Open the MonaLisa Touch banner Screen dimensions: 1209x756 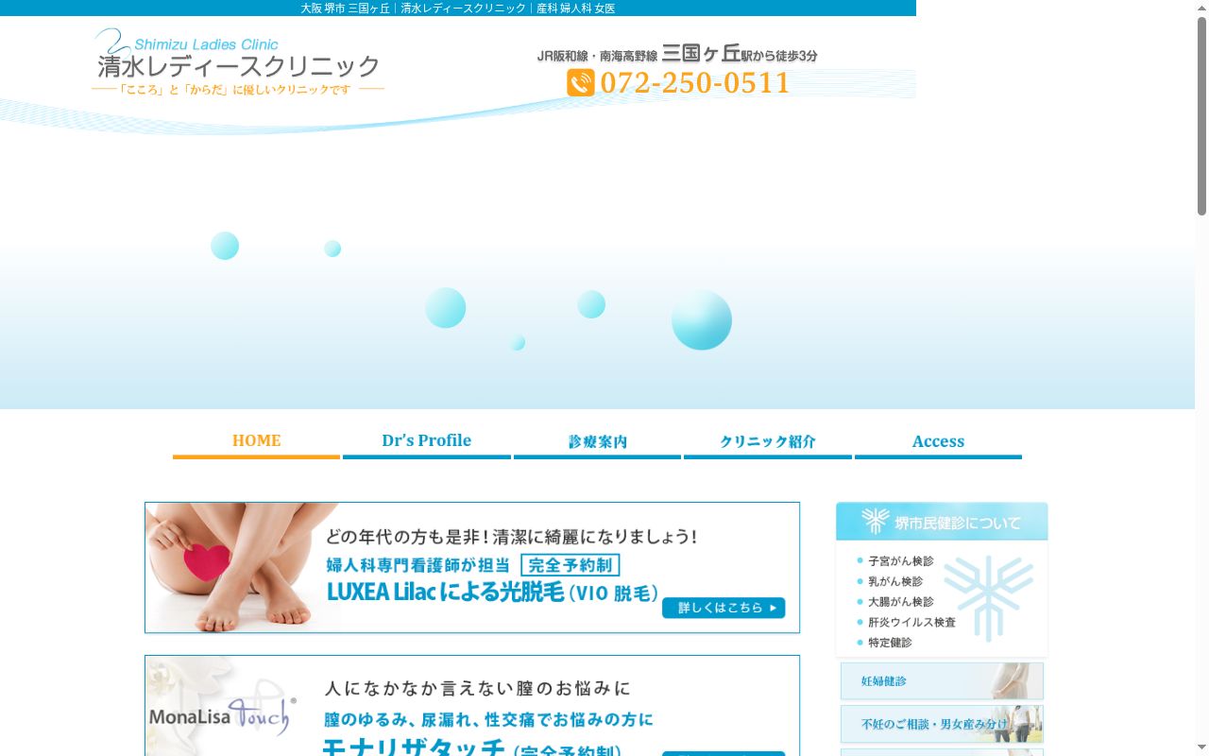pos(472,705)
